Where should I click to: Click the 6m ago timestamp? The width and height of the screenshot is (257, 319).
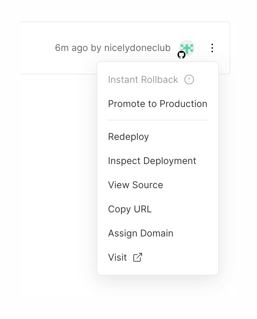[70, 48]
